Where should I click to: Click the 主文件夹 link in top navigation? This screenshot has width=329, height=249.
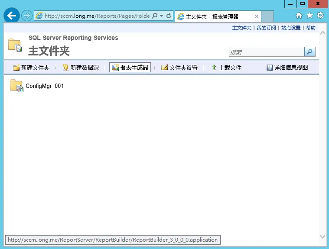click(241, 28)
